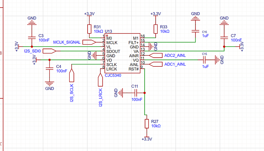Select the U13 designator label
The width and height of the screenshot is (264, 151).
(108, 31)
